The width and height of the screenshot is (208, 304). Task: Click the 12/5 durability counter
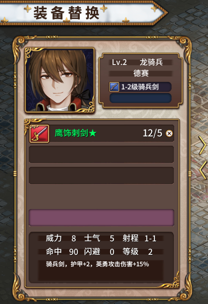pyautogui.click(x=152, y=133)
